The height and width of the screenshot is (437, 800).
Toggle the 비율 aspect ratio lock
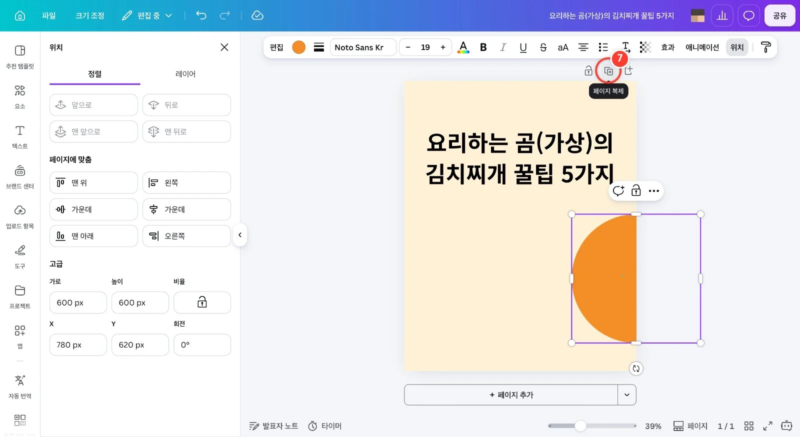click(202, 302)
